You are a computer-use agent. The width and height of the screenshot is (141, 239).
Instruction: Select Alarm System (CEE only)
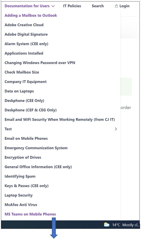coord(26,44)
